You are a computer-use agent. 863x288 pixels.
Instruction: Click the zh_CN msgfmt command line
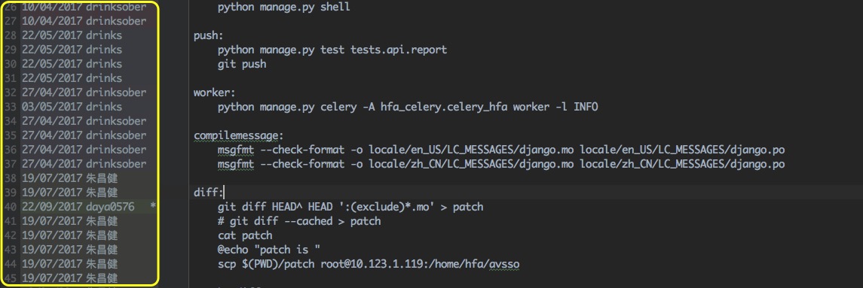[501, 164]
